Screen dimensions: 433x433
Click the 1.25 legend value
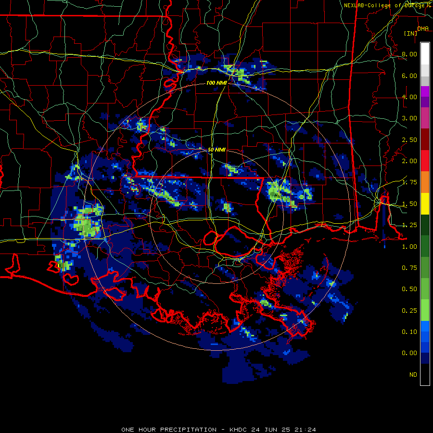(x=409, y=225)
